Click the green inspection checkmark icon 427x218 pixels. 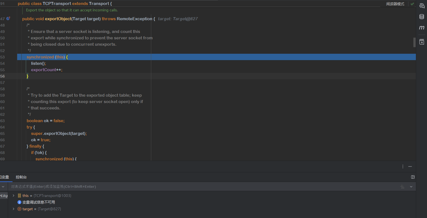(412, 4)
